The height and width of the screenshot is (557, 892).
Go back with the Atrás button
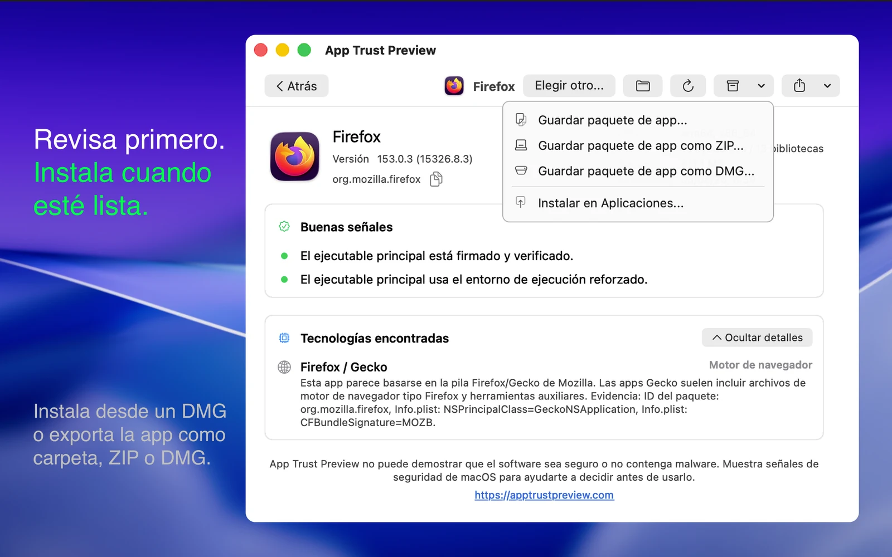point(296,86)
